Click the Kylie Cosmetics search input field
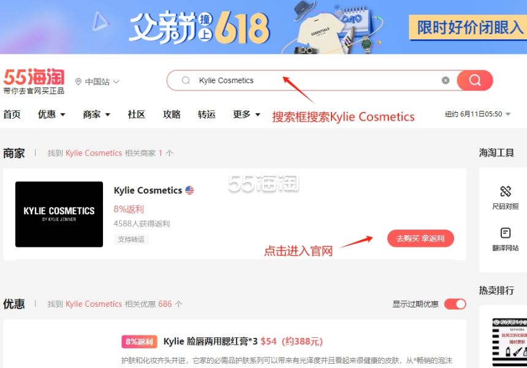 316,80
